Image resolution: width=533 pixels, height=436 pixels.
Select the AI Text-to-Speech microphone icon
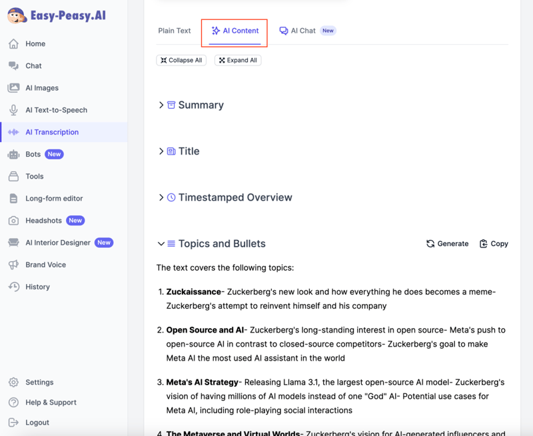(13, 110)
